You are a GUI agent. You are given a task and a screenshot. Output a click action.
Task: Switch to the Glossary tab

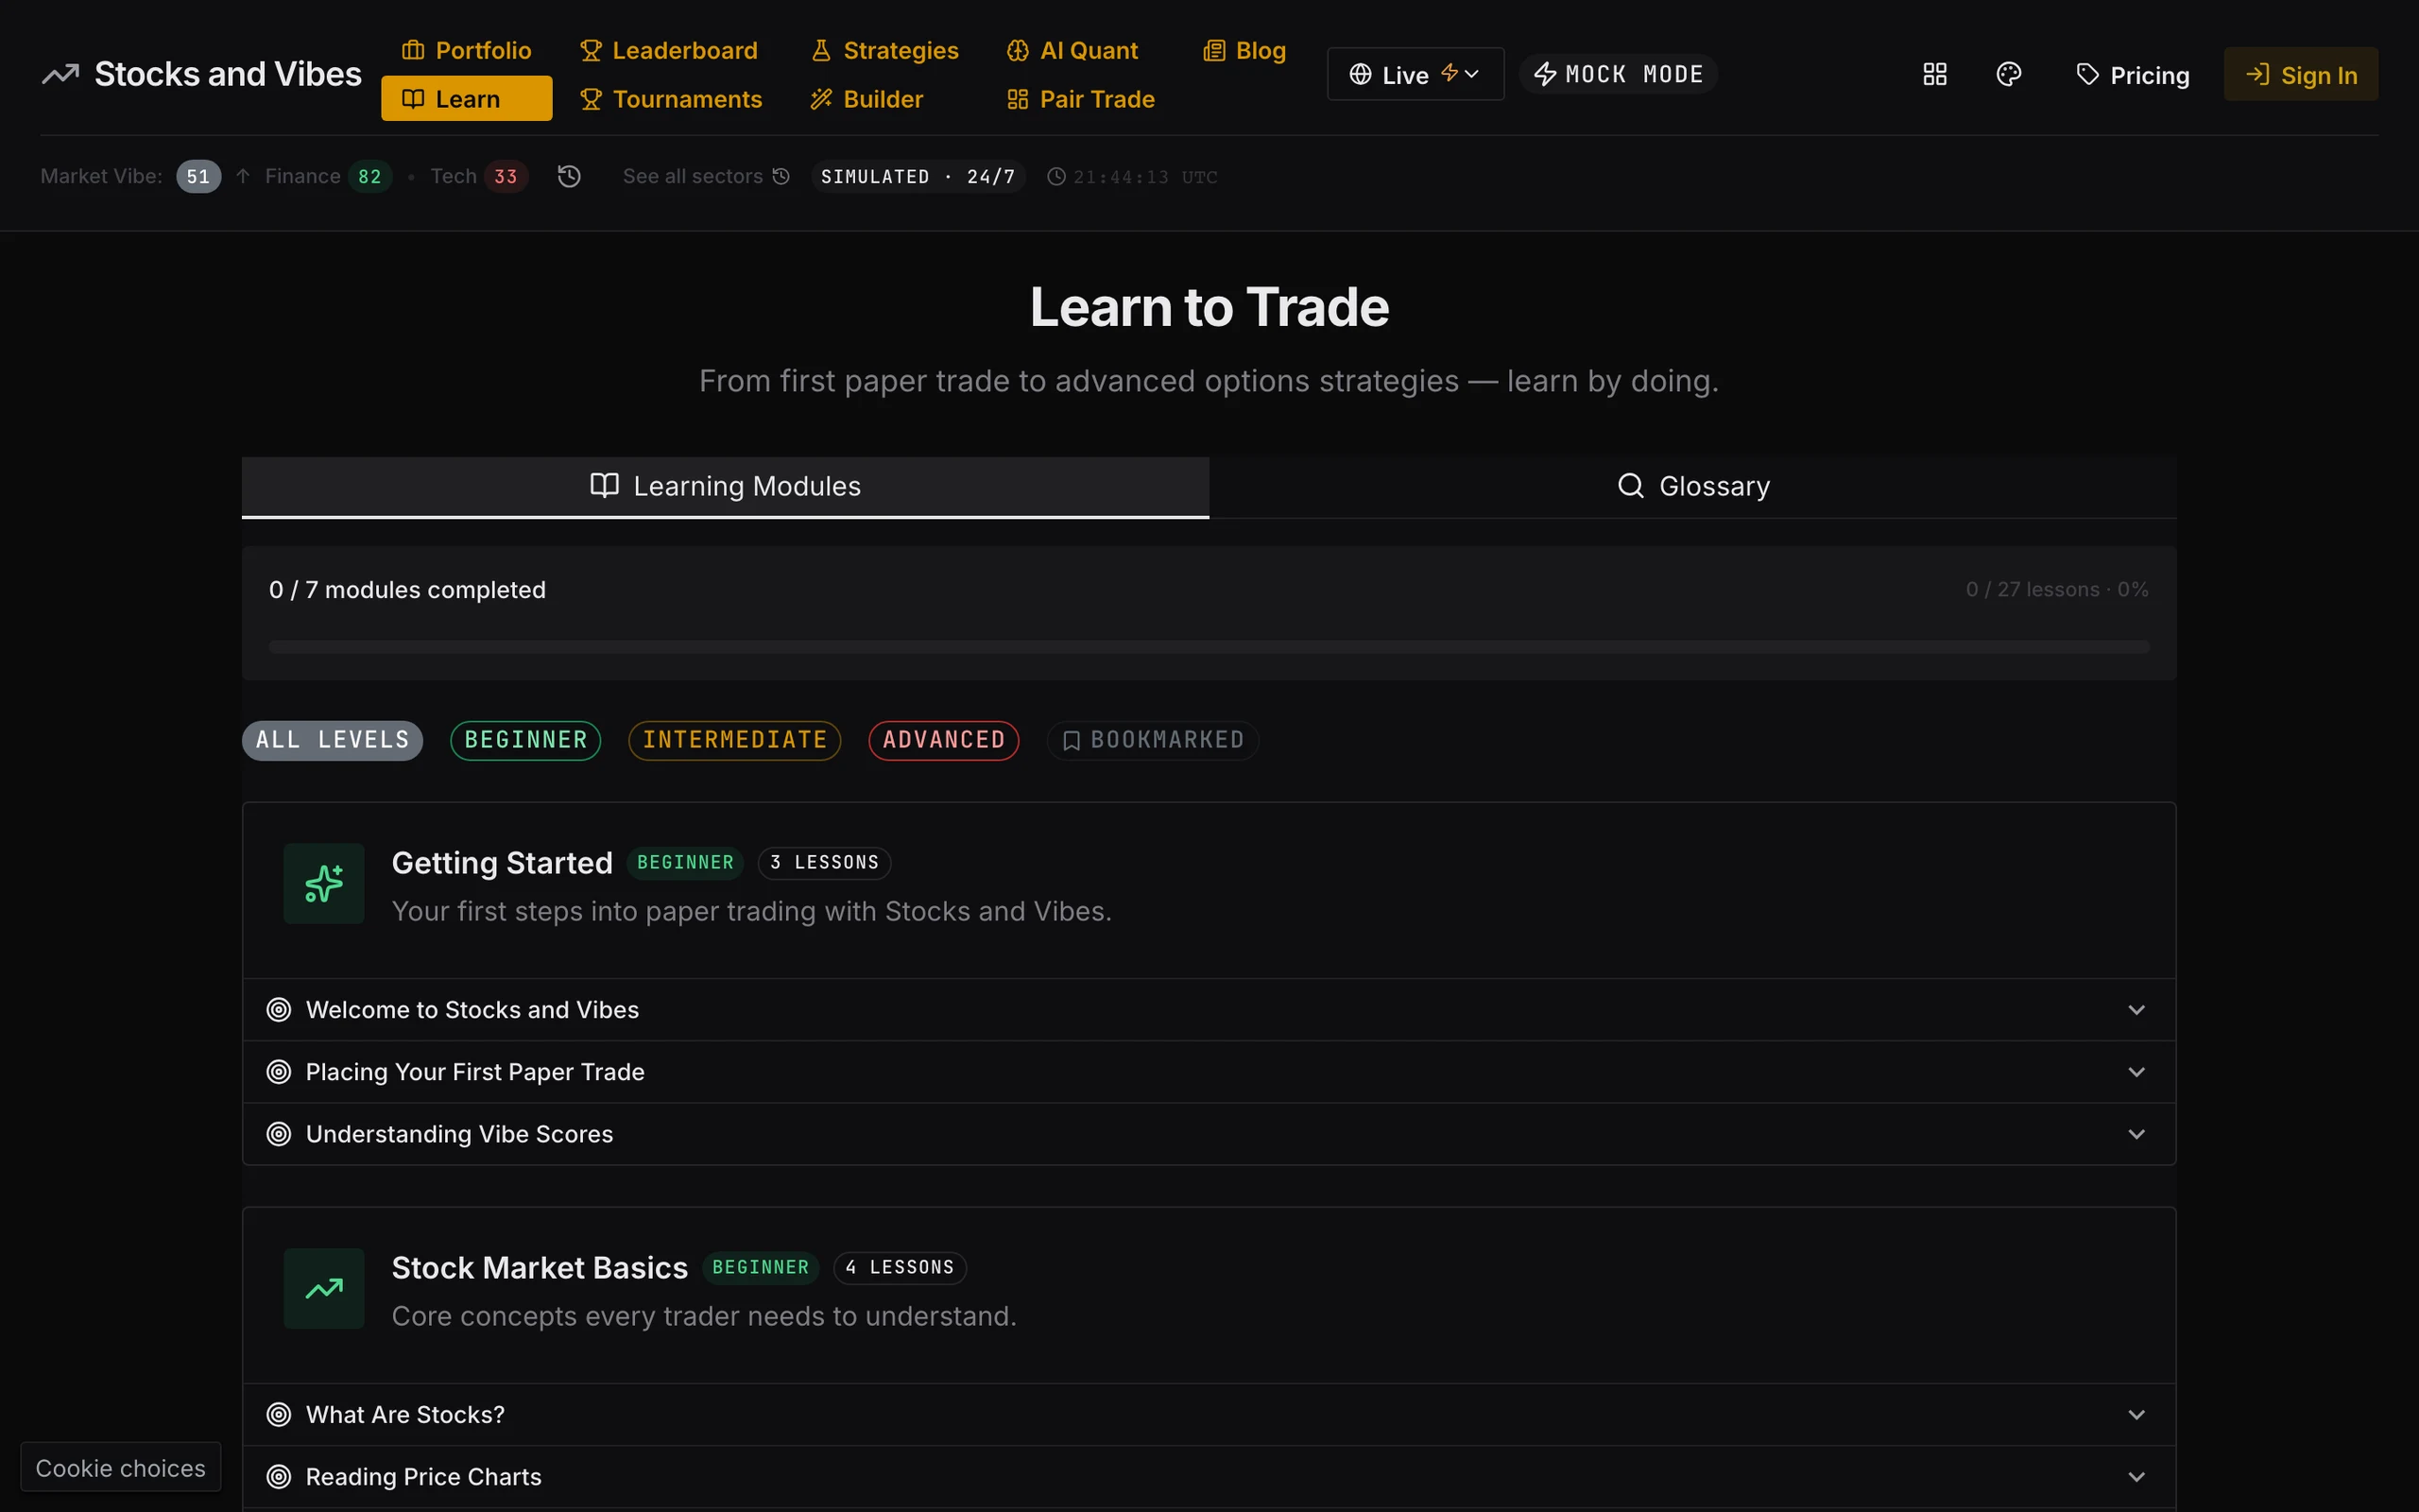(x=1692, y=486)
